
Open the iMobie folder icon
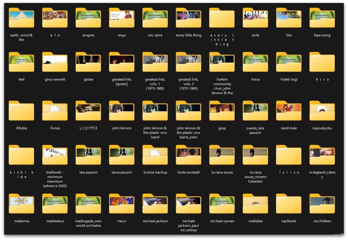(21, 111)
